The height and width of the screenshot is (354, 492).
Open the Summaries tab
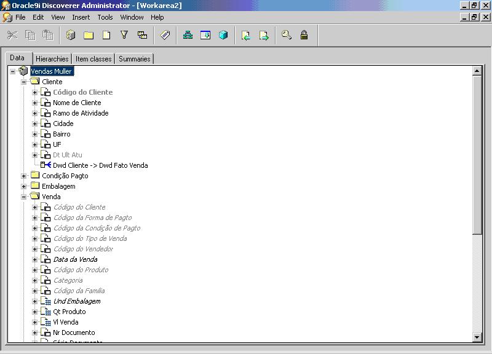point(134,59)
